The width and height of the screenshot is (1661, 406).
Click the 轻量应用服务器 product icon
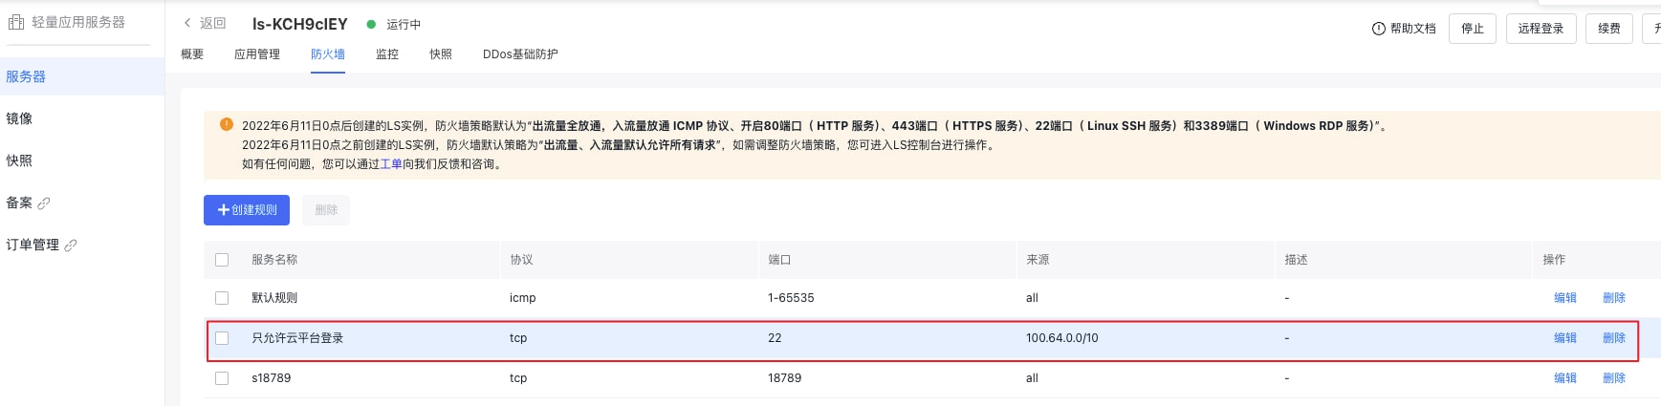point(16,22)
